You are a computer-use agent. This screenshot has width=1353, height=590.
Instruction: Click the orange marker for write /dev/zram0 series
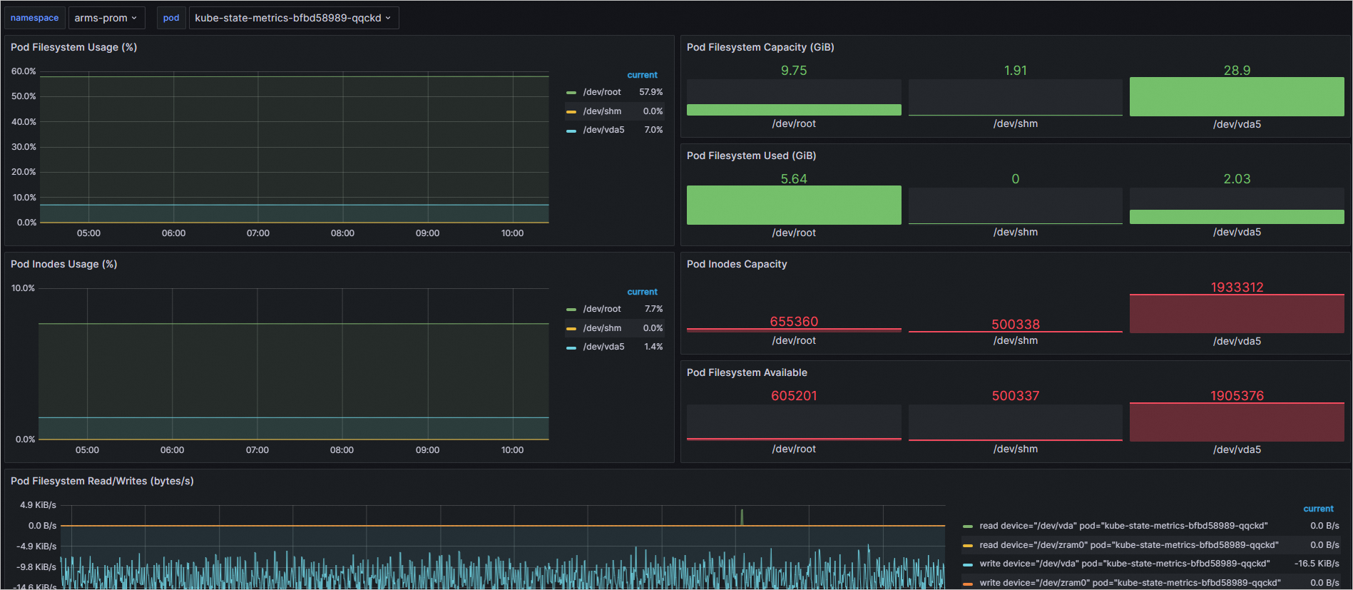click(x=967, y=584)
